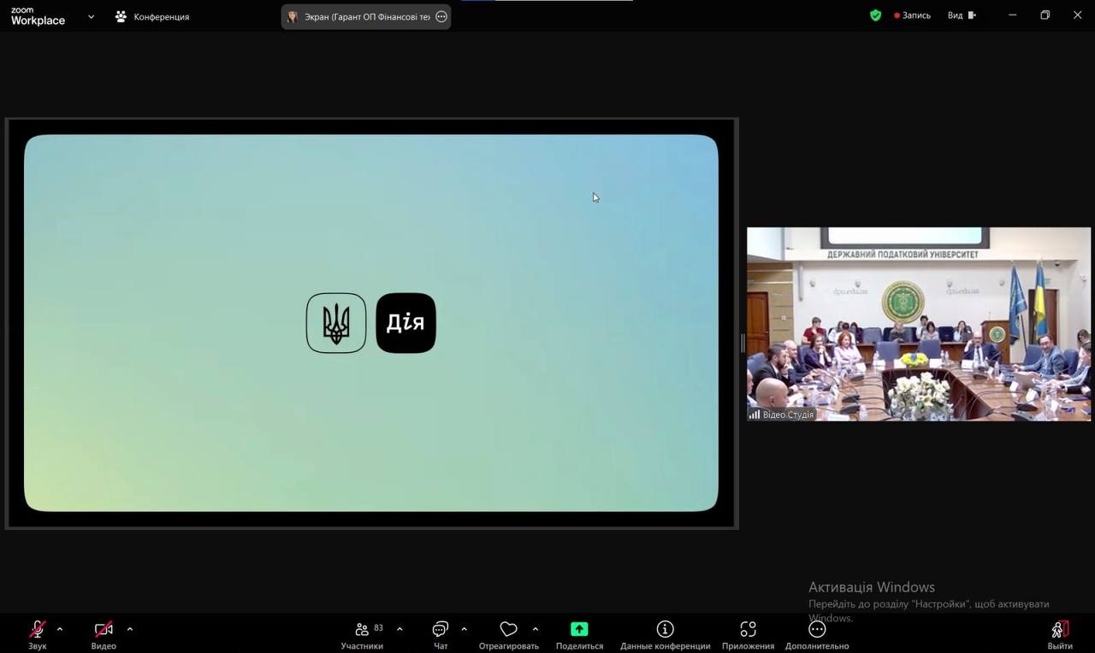Turn on the video camera

[104, 634]
